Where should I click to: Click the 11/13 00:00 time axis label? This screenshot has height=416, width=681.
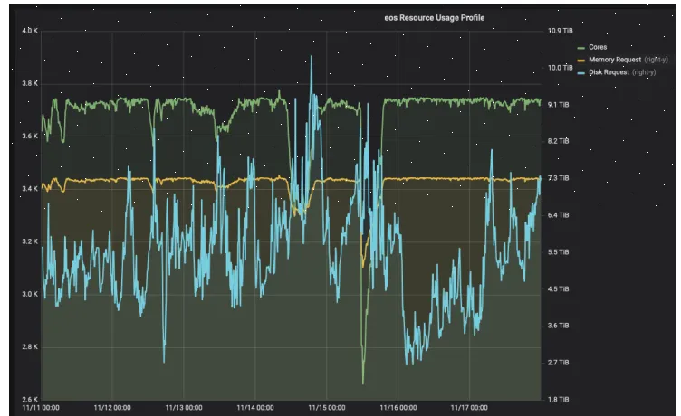[x=184, y=408]
